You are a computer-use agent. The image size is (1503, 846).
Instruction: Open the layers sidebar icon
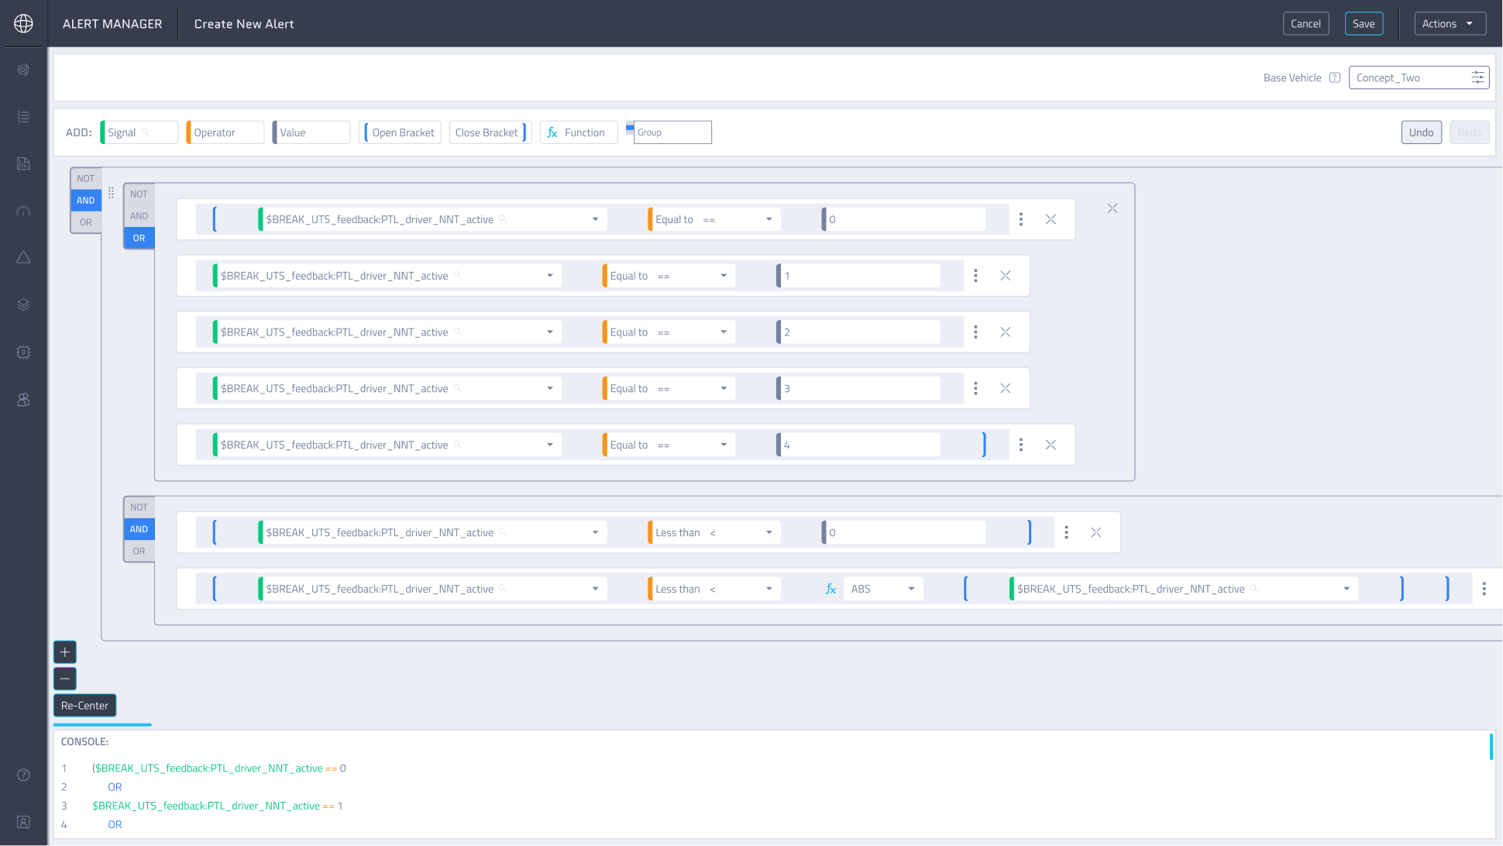(24, 304)
